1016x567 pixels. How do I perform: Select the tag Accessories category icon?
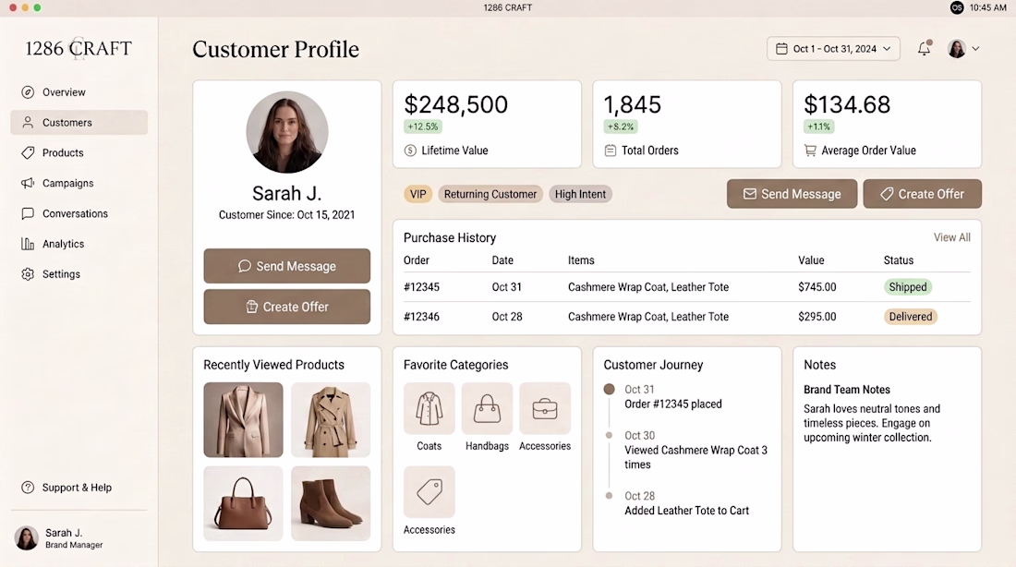(x=429, y=492)
